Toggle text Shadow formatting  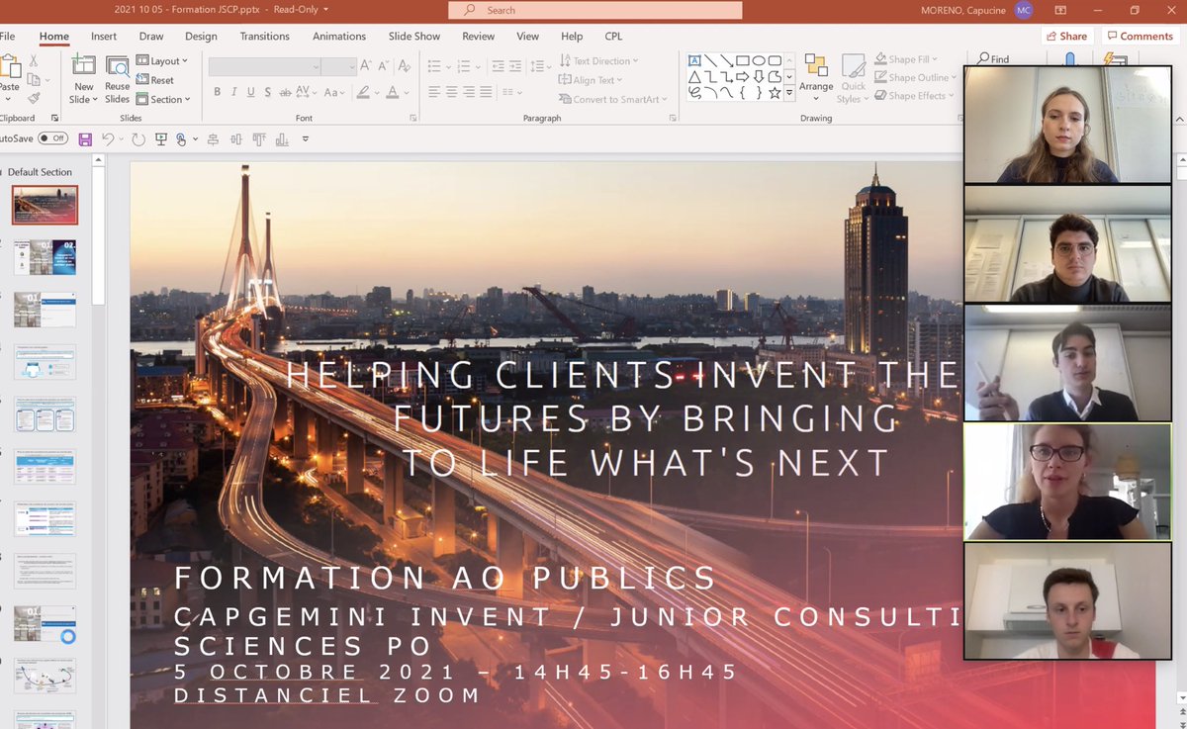click(269, 92)
